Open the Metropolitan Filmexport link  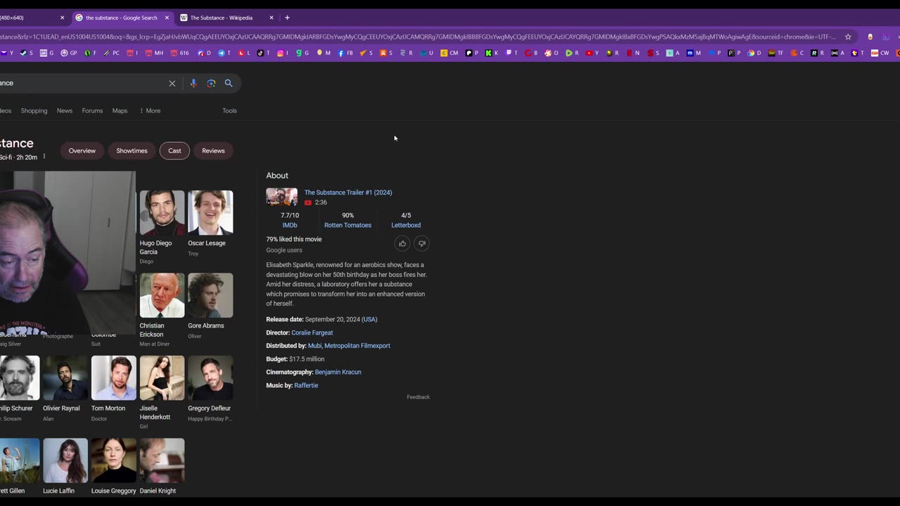point(357,346)
